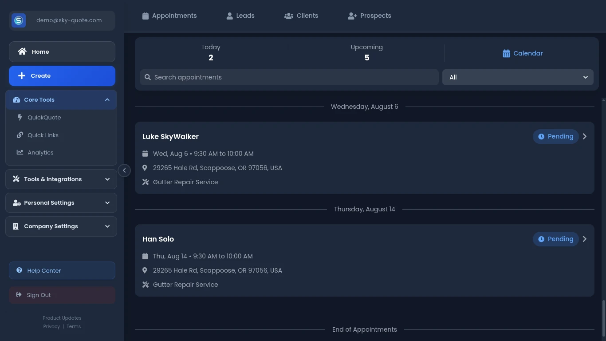Click the Help Center icon

pyautogui.click(x=19, y=270)
